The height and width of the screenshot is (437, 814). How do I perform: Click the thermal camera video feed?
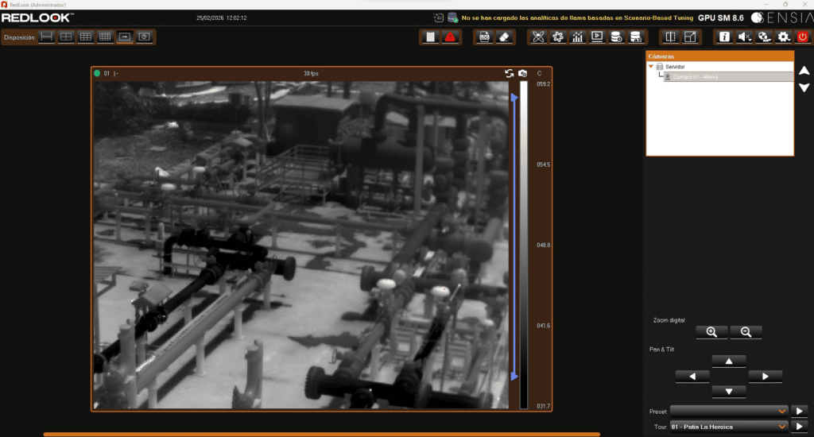299,245
